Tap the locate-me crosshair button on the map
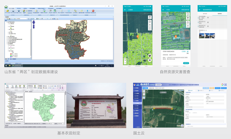The image size is (231, 139). tap(150, 60)
